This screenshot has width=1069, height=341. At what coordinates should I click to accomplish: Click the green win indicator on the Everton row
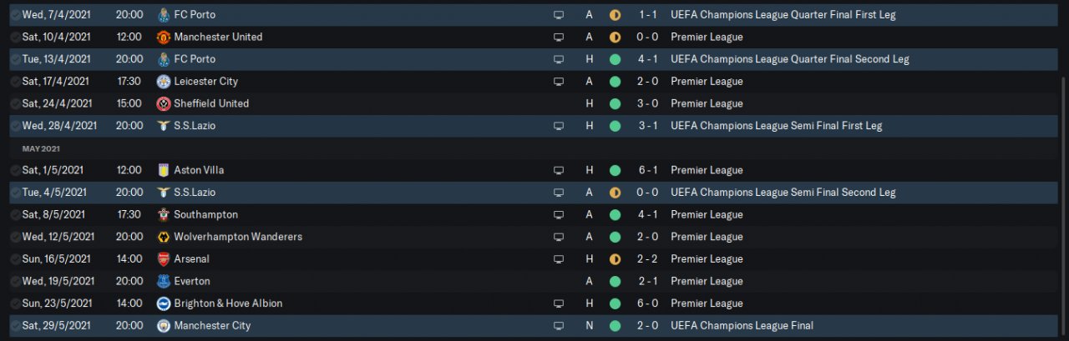(616, 282)
